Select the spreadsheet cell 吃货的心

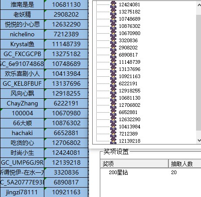22,143
